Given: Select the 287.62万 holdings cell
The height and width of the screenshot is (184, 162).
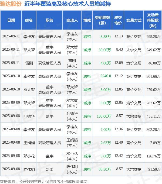Looking at the screenshot, I should pyautogui.click(x=153, y=103).
